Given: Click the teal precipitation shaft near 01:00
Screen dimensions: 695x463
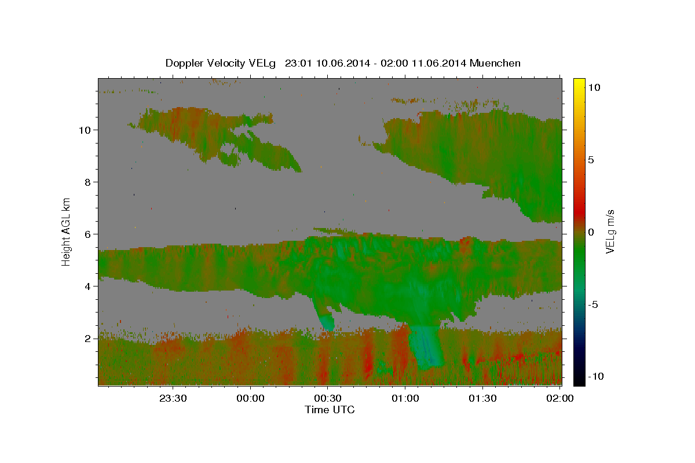Looking at the screenshot, I should coord(426,347).
